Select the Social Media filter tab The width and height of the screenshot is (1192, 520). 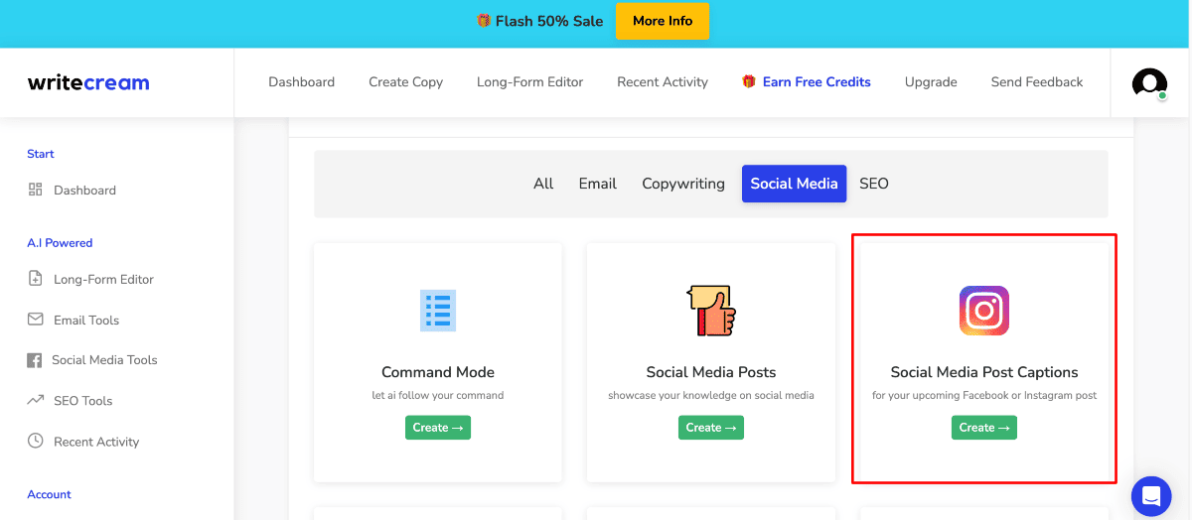[x=794, y=184]
